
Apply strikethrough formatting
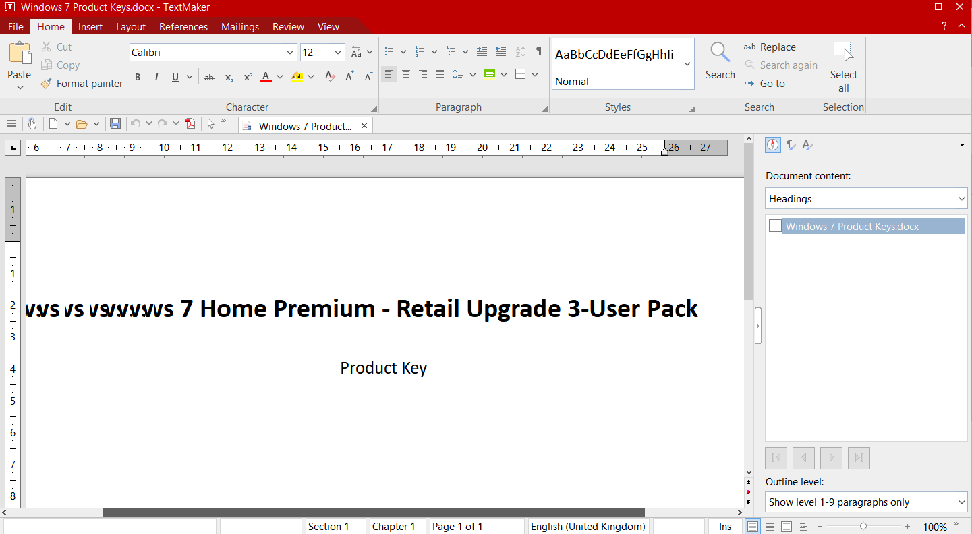(209, 77)
